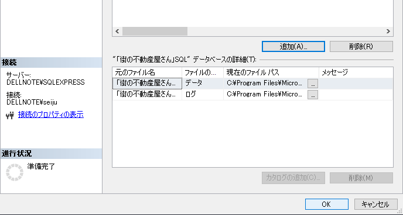Select the ログ row's original file name cell
The width and height of the screenshot is (403, 215).
point(147,95)
